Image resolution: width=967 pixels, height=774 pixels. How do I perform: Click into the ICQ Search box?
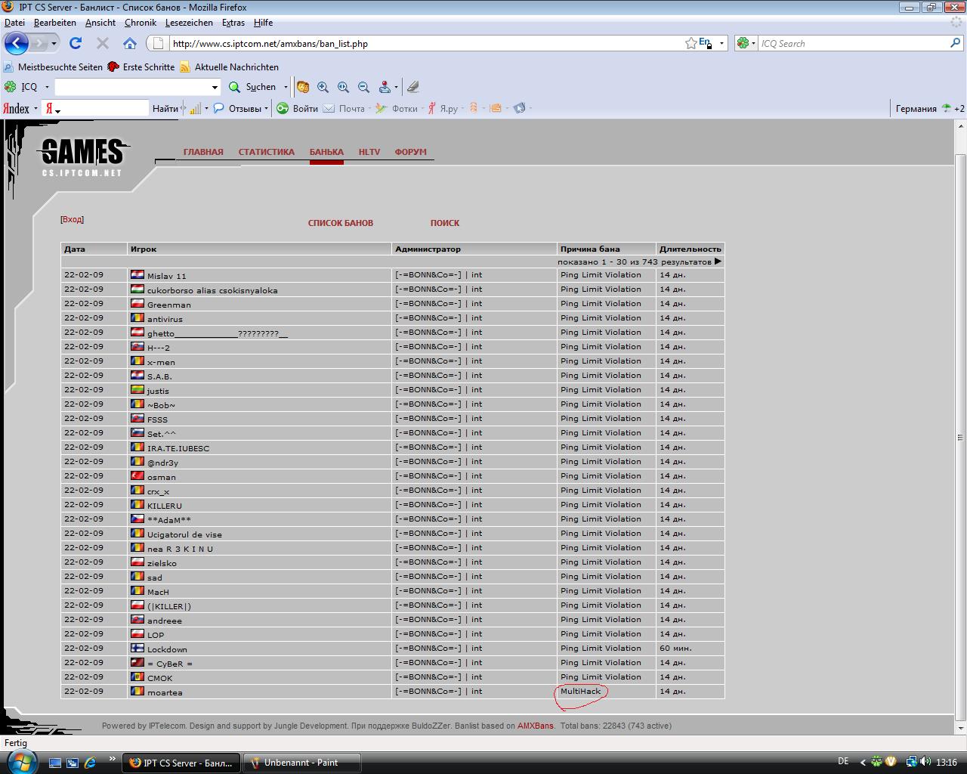852,43
